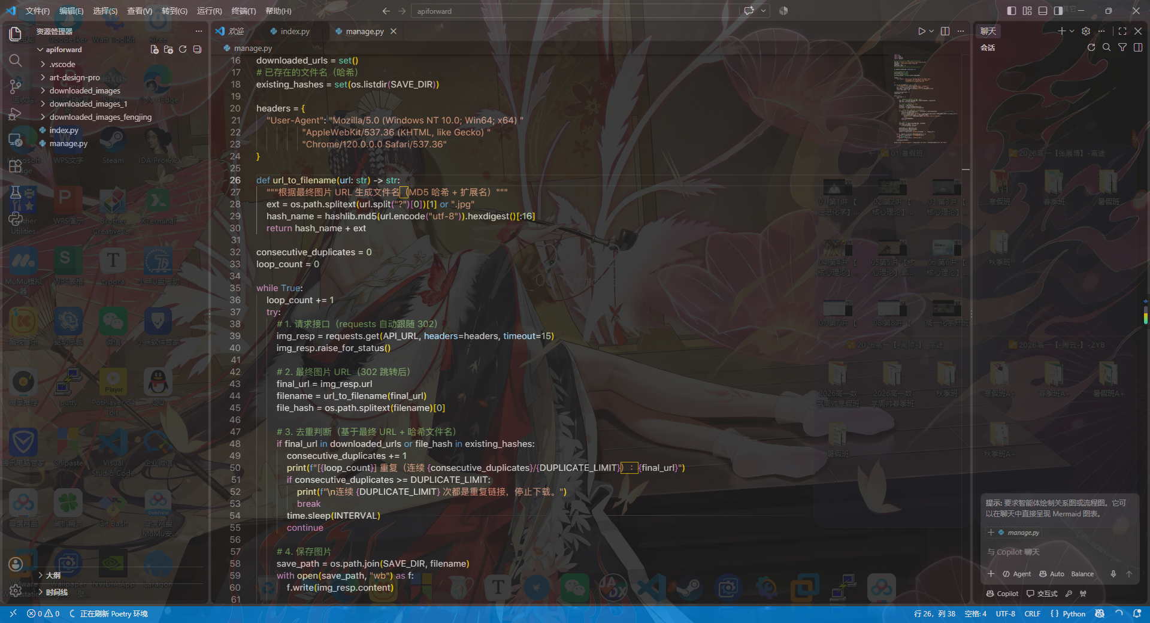The image size is (1150, 623).
Task: Expand the art-design-pro folder
Action: tap(75, 77)
